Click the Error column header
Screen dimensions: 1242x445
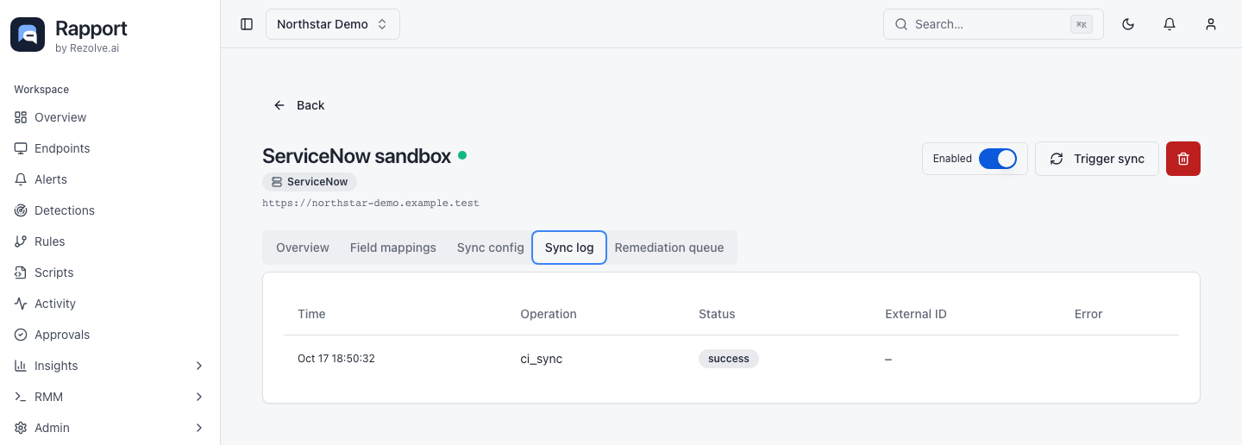(1088, 314)
